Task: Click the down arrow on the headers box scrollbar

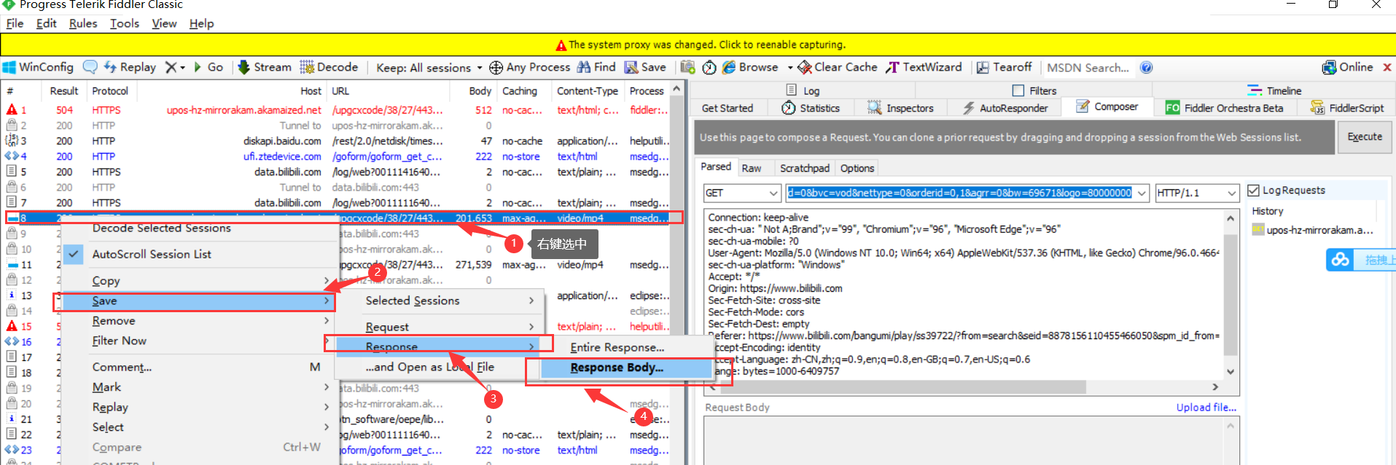Action: click(1231, 372)
